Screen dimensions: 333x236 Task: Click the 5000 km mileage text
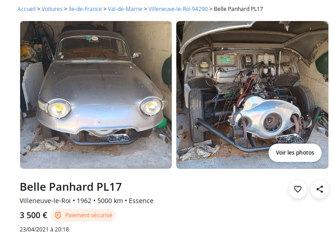click(x=110, y=201)
